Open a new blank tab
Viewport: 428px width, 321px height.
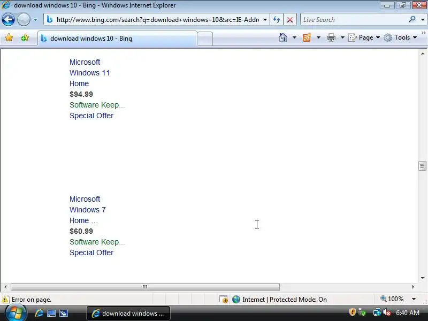(x=205, y=39)
